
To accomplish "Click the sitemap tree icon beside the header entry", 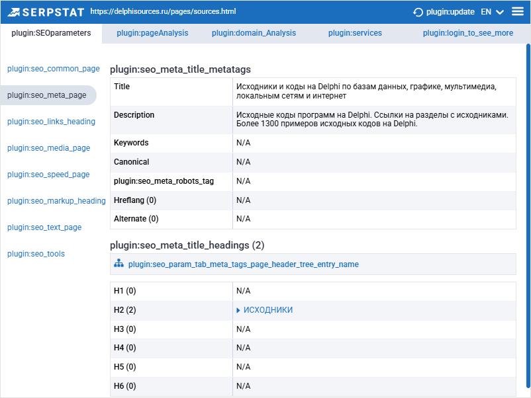I will (x=119, y=264).
